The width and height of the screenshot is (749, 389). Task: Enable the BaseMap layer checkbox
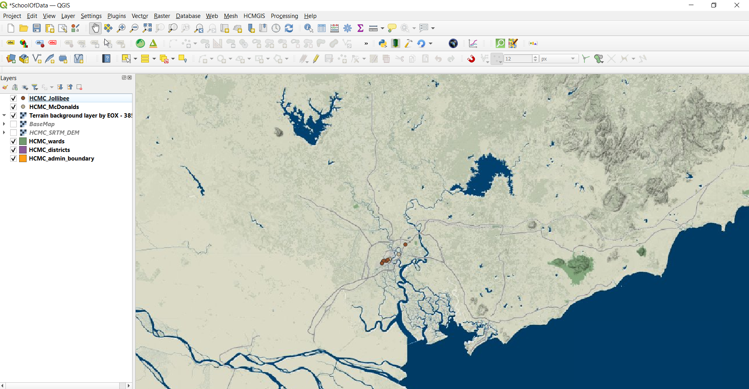[14, 124]
